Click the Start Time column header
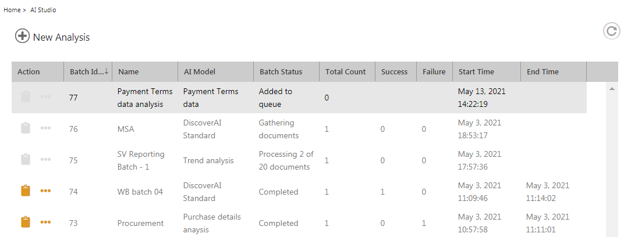The height and width of the screenshot is (237, 624). click(476, 72)
